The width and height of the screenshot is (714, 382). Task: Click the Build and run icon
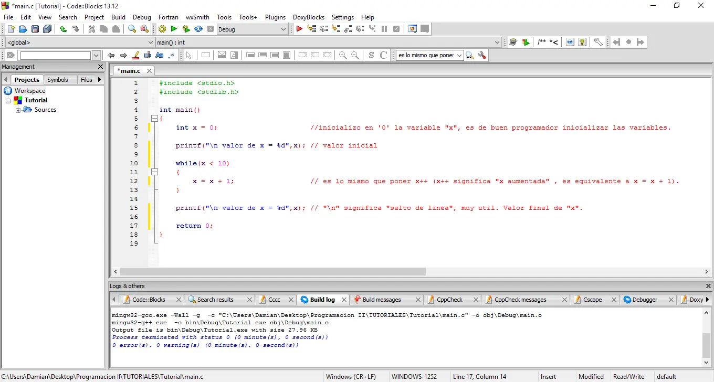coord(186,29)
